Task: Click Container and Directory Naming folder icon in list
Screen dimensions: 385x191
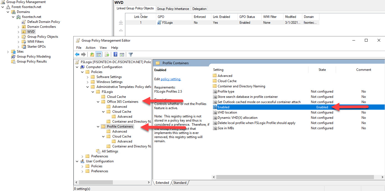Action: point(215,86)
